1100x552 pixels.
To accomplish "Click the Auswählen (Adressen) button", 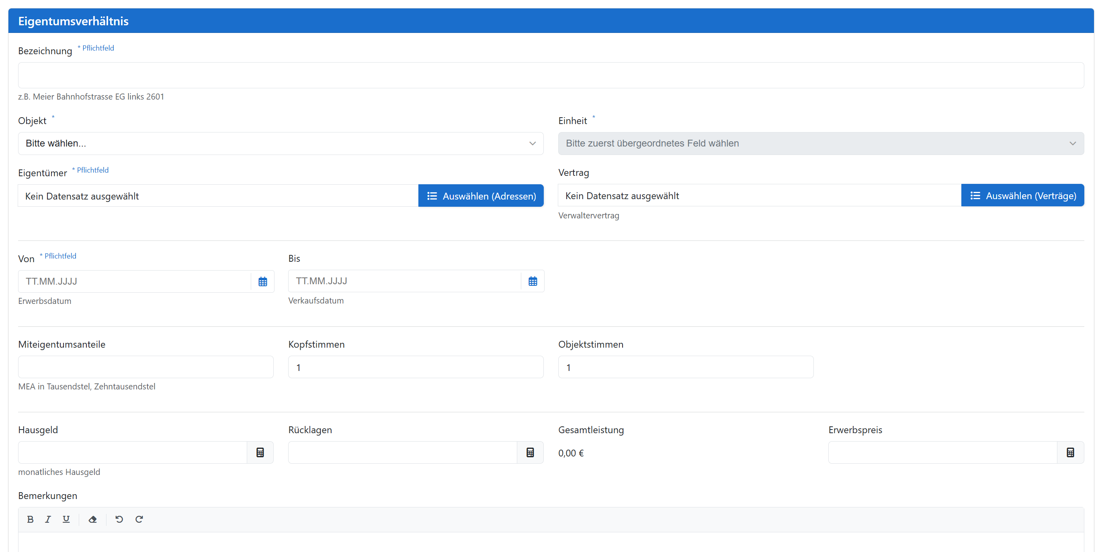I will pos(481,196).
